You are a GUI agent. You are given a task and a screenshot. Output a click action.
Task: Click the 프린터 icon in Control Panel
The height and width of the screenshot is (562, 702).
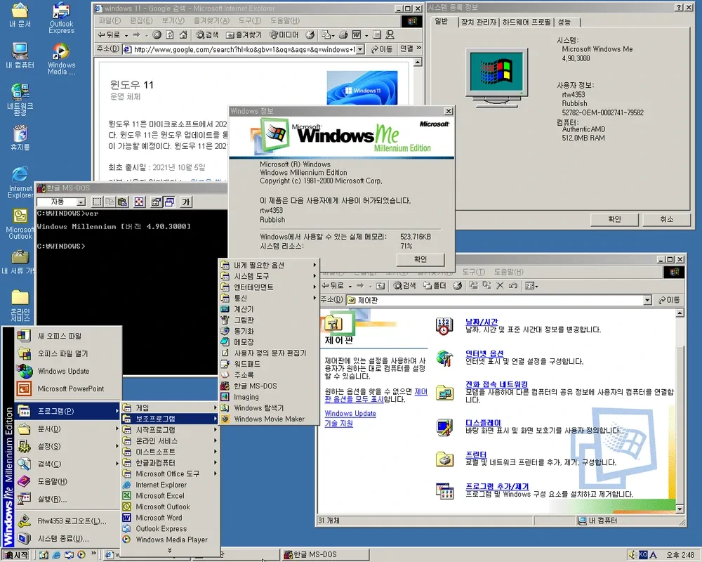pos(444,459)
